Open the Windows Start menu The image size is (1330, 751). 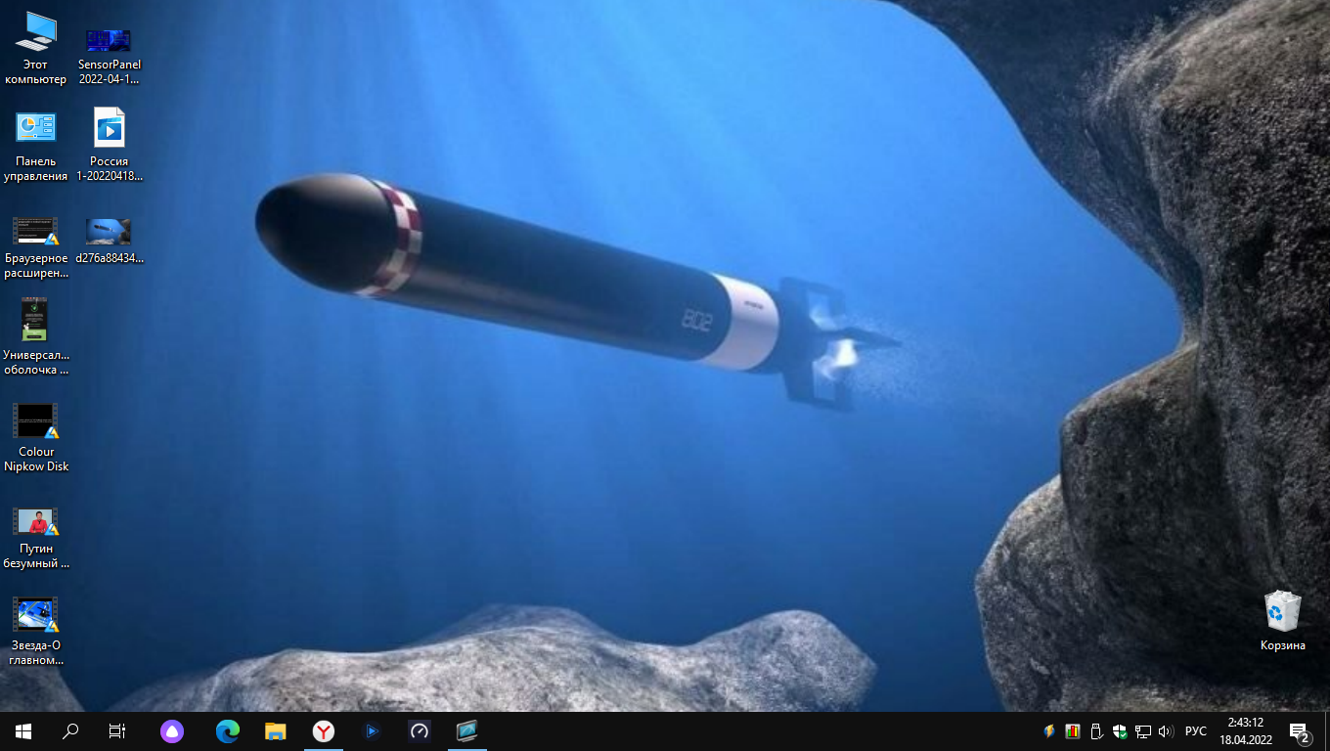(23, 730)
